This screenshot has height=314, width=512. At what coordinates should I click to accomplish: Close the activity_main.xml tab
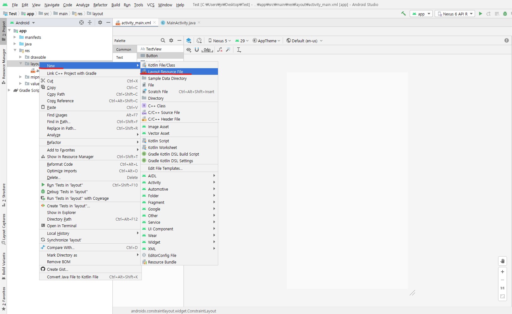(x=154, y=22)
